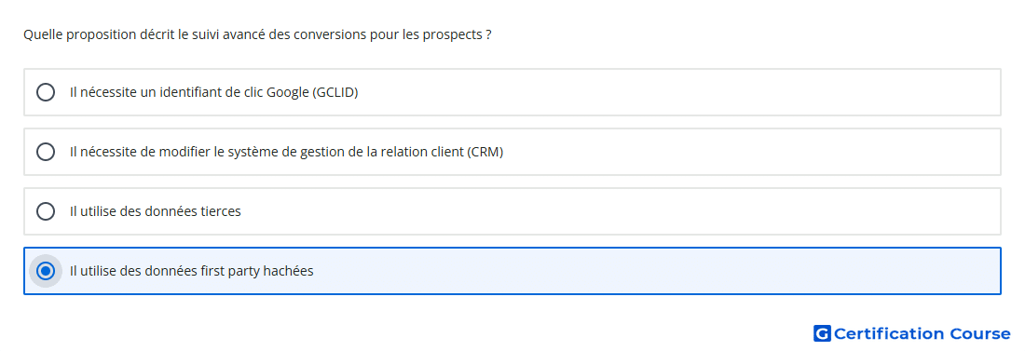Click empty area of the GCLID answer card
The height and width of the screenshot is (351, 1025).
(680, 92)
